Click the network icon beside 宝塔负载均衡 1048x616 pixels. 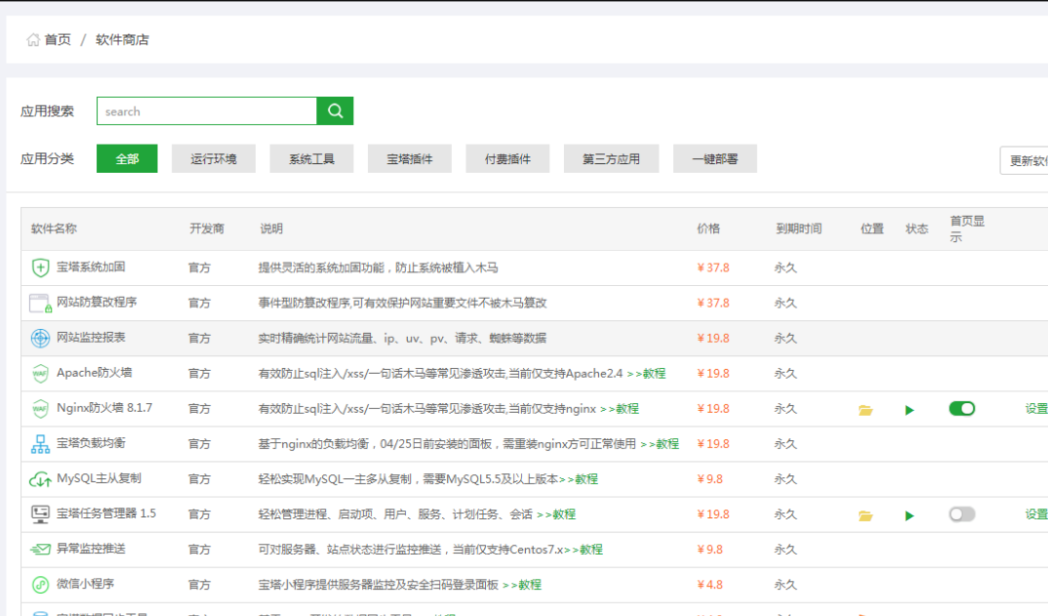click(40, 444)
